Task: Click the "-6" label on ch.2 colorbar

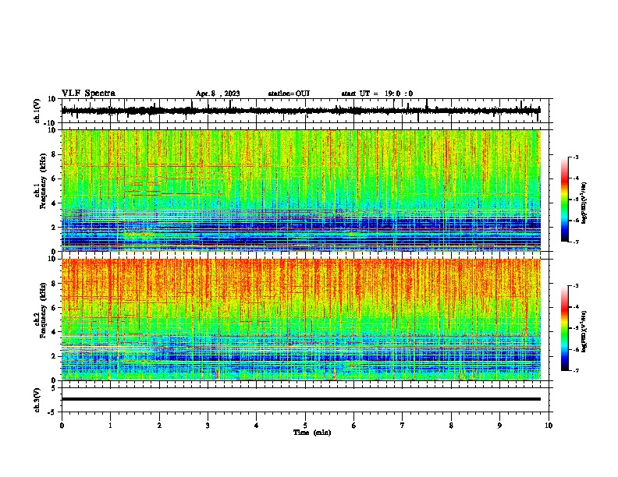Action: click(x=576, y=349)
